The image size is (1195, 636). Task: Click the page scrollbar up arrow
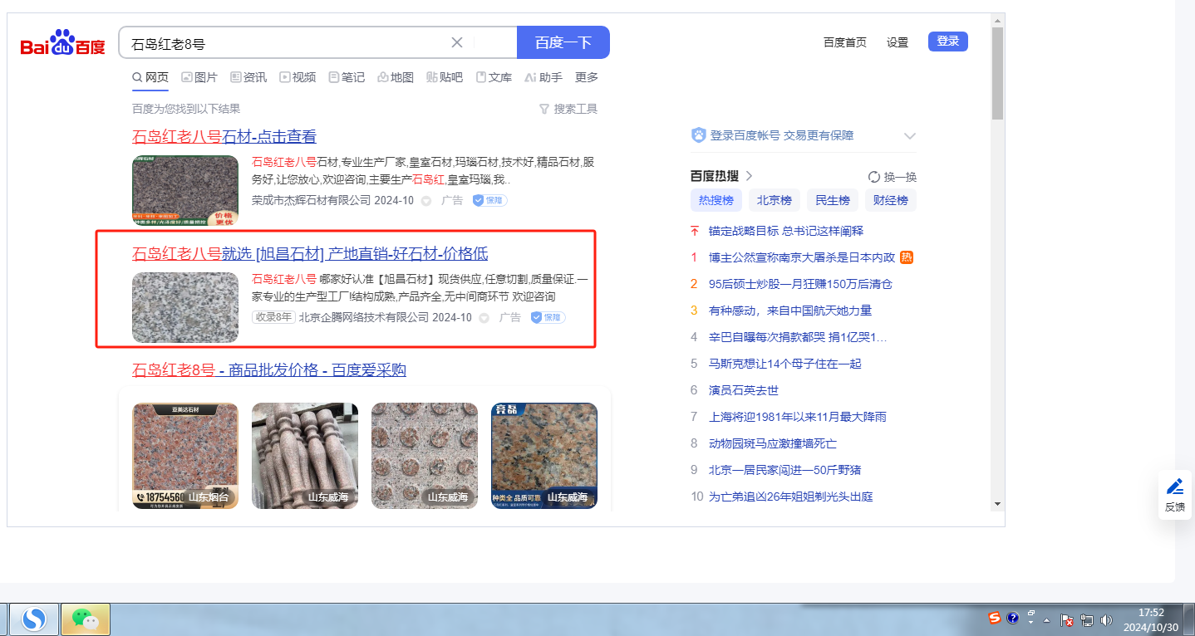[x=997, y=19]
